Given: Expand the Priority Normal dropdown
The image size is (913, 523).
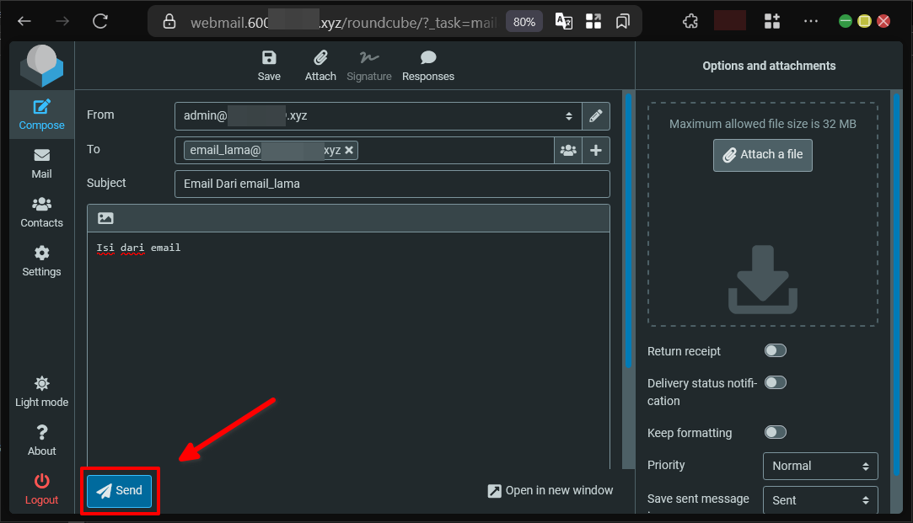Looking at the screenshot, I should click(819, 466).
